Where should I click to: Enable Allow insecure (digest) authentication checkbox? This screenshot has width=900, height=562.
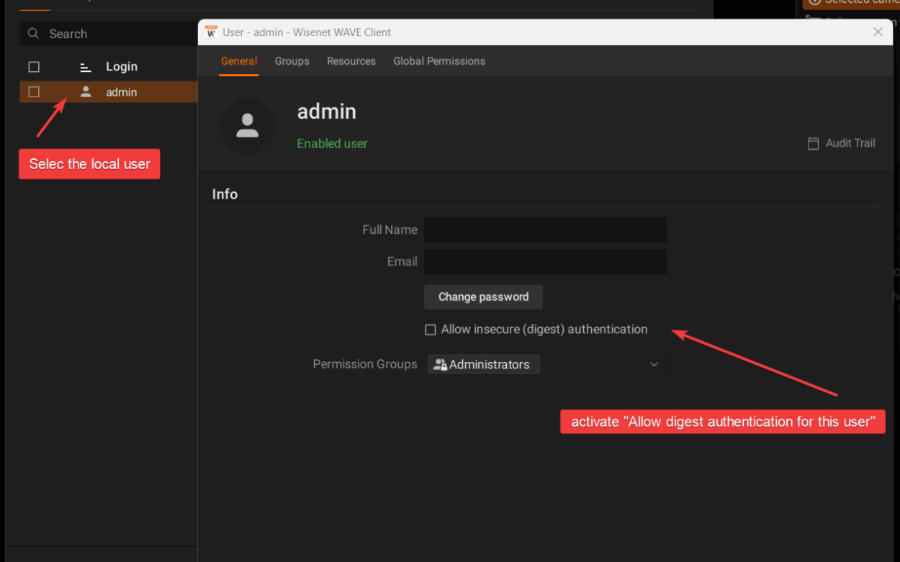point(431,330)
